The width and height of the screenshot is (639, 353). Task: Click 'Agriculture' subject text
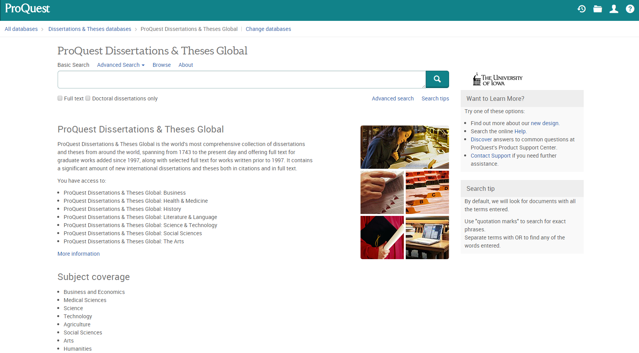click(77, 324)
